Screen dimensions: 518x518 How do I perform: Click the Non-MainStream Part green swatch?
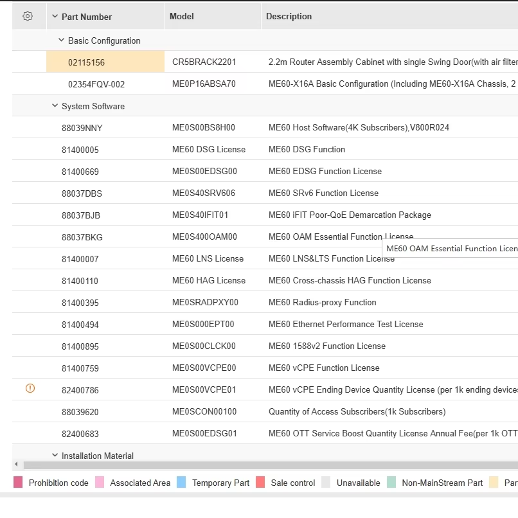(x=391, y=483)
